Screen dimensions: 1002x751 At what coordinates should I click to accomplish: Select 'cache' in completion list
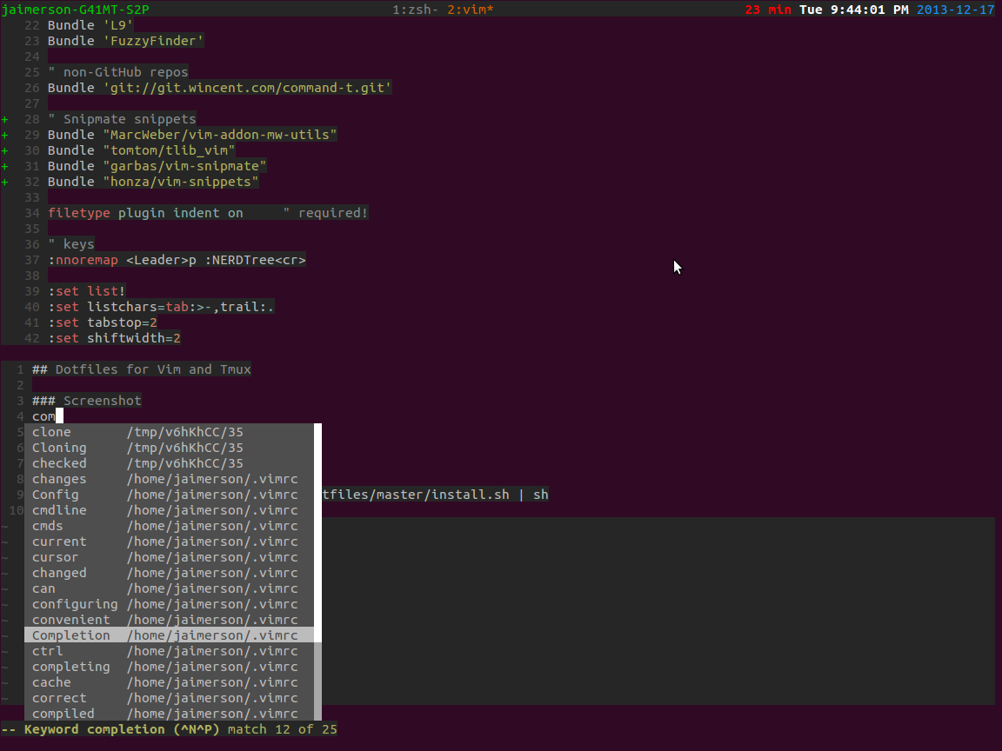170,682
